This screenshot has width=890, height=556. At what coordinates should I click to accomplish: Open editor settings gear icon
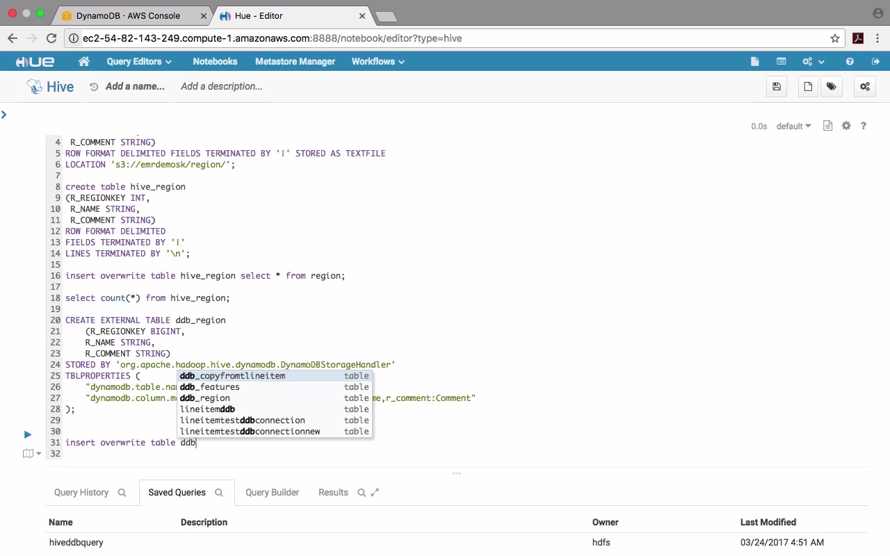click(846, 126)
